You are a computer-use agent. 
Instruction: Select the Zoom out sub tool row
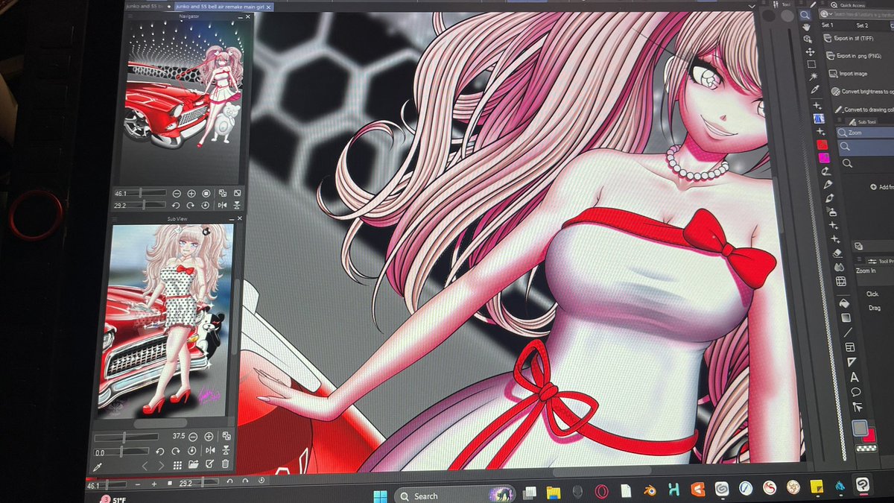point(869,163)
